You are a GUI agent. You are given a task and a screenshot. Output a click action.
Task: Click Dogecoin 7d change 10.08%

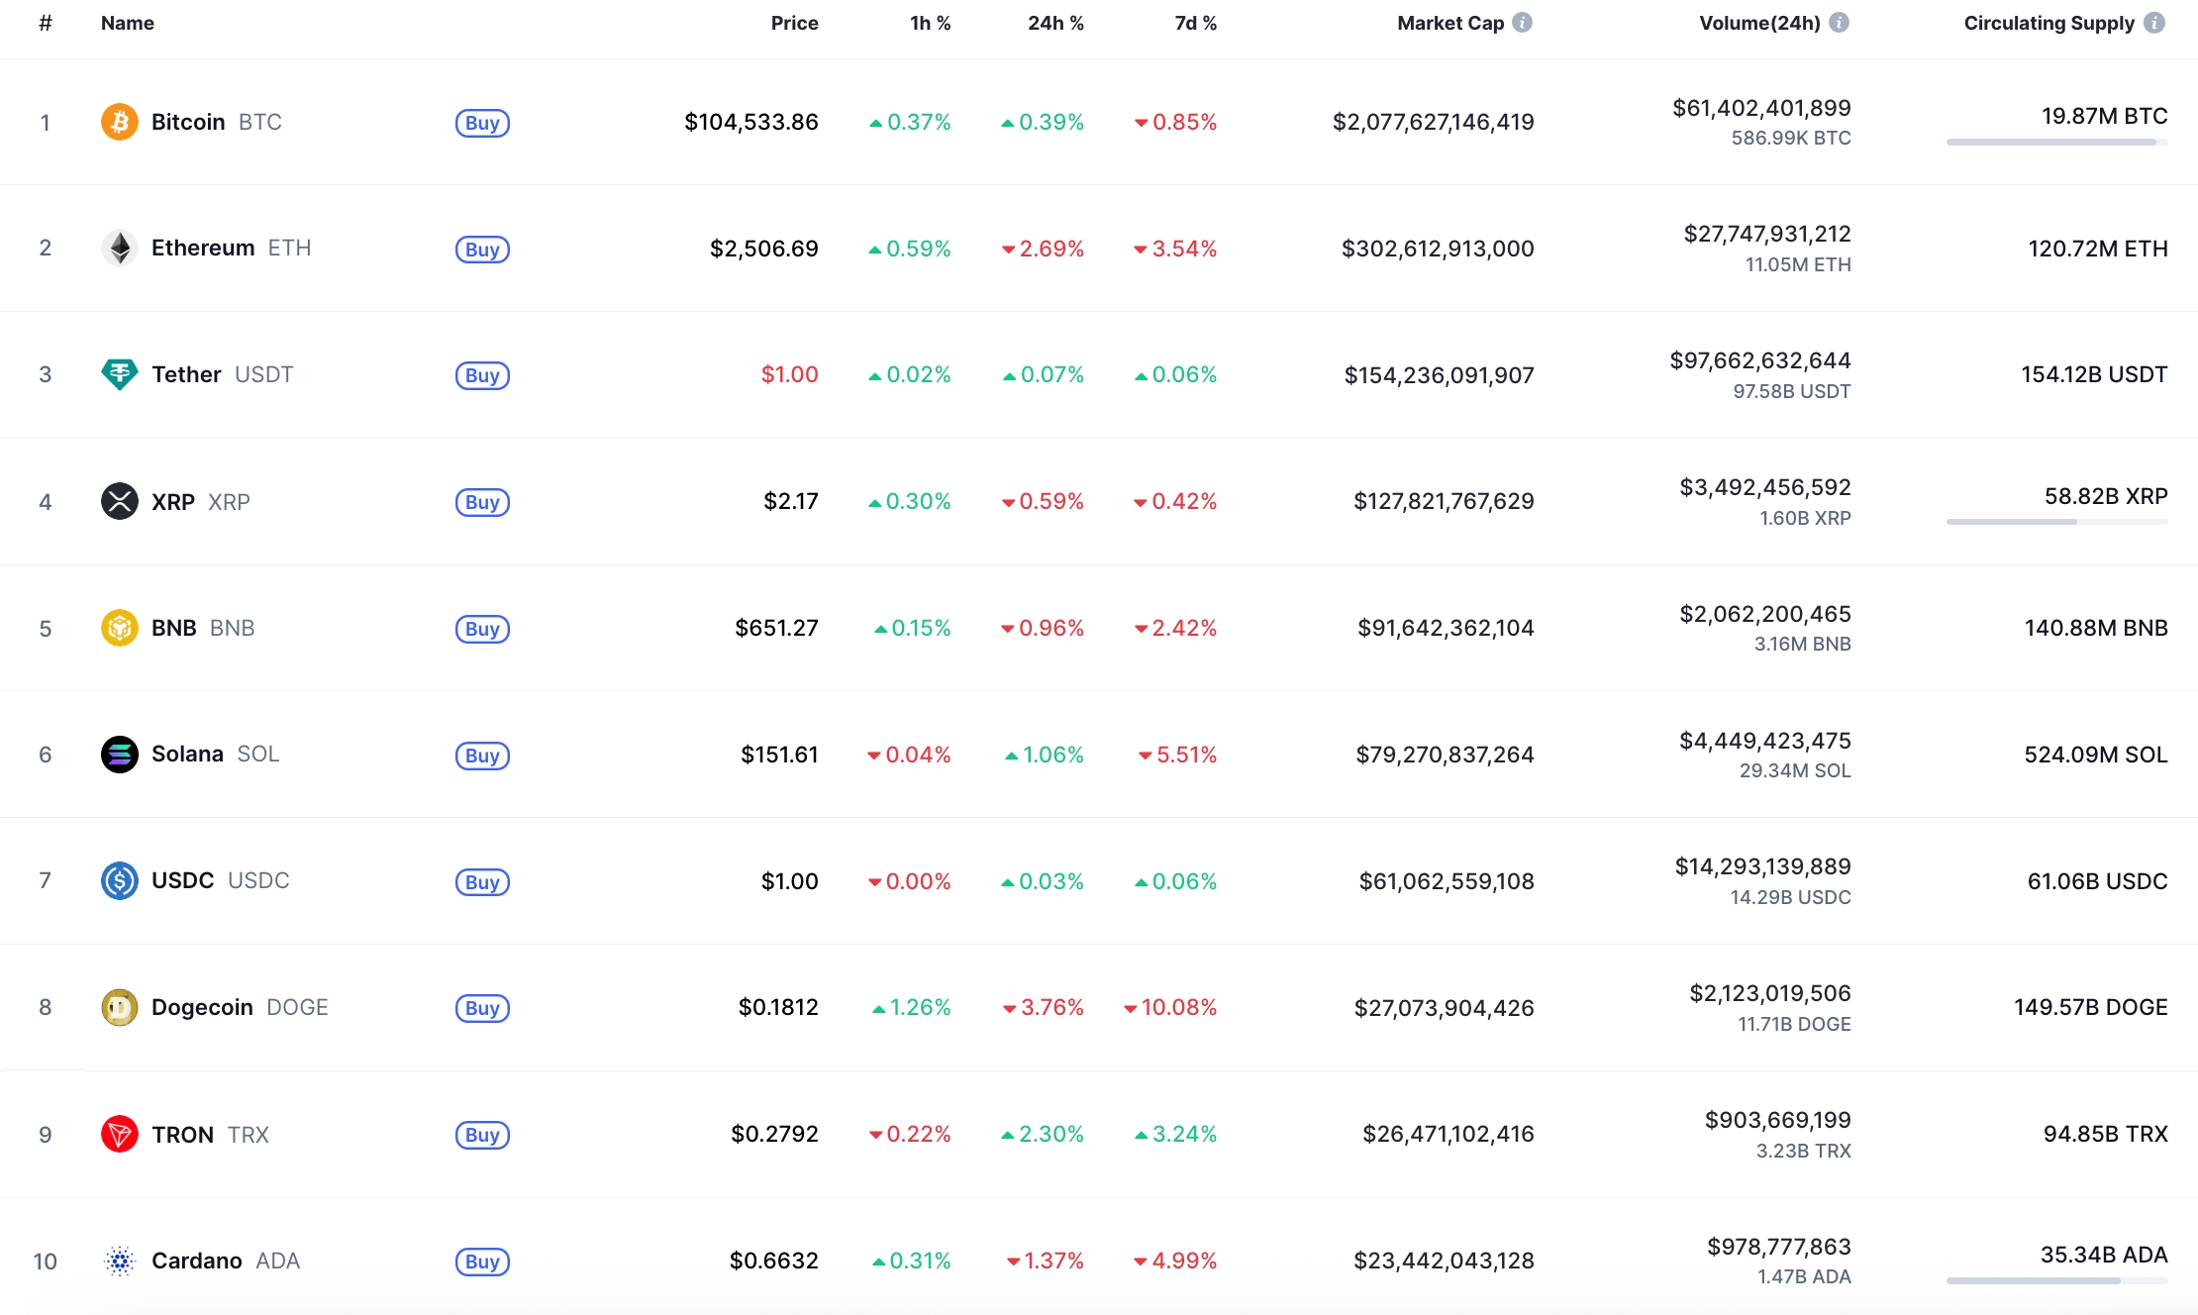pos(1170,1007)
